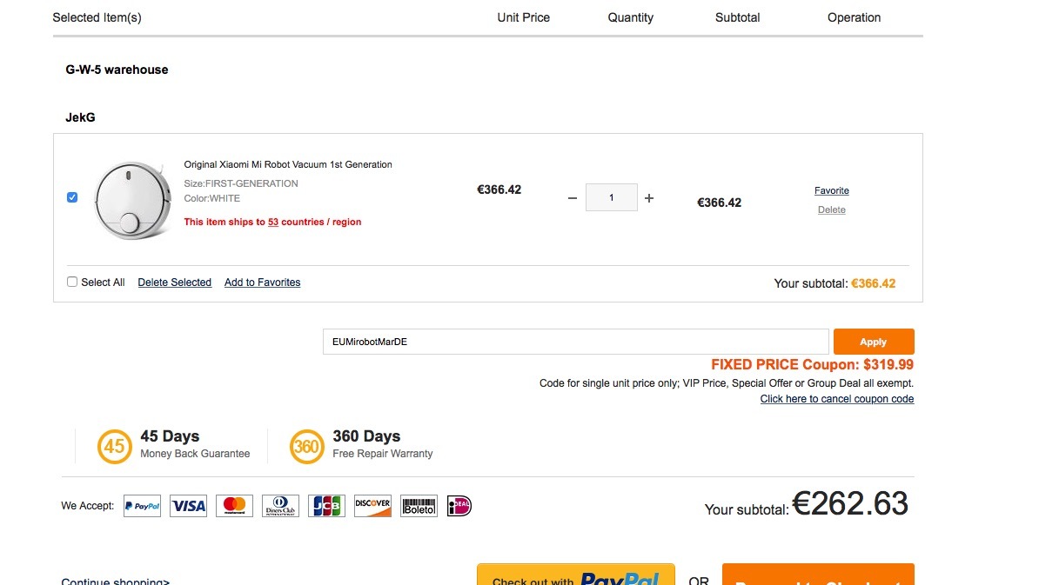Apply the coupon code
Screen dimensions: 1039x585
(x=873, y=342)
